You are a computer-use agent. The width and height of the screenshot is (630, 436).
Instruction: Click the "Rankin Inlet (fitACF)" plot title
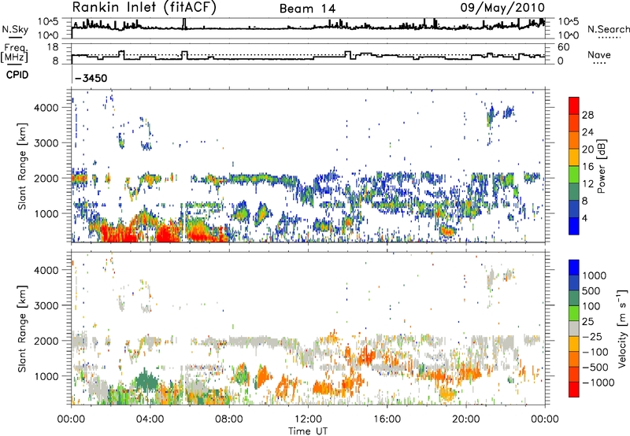[144, 8]
